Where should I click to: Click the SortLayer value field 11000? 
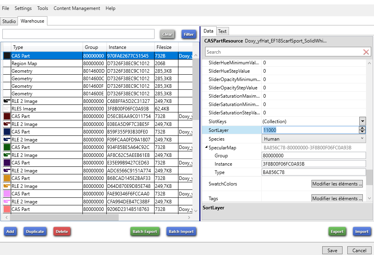click(x=310, y=130)
